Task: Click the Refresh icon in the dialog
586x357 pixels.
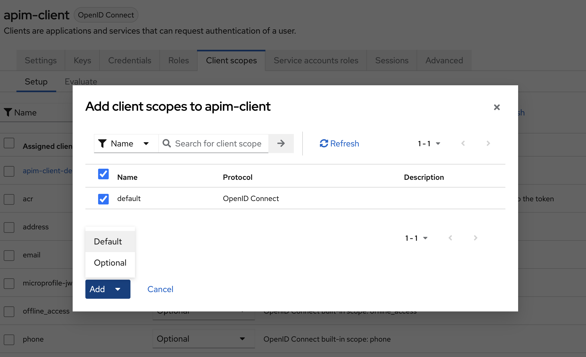Action: 324,143
